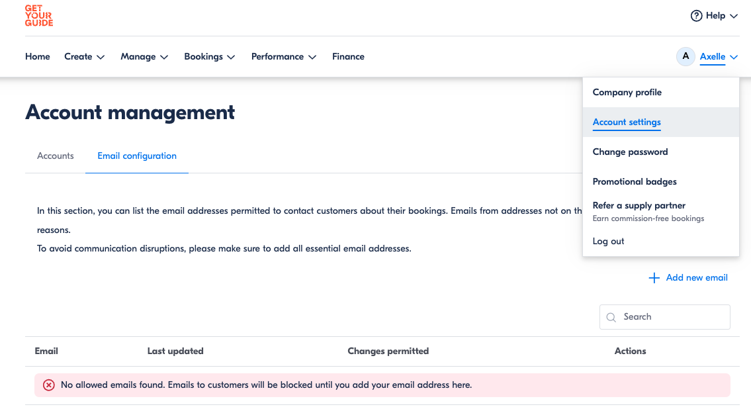The image size is (751, 413).
Task: Click the GetYourGuide logo
Action: tap(39, 16)
